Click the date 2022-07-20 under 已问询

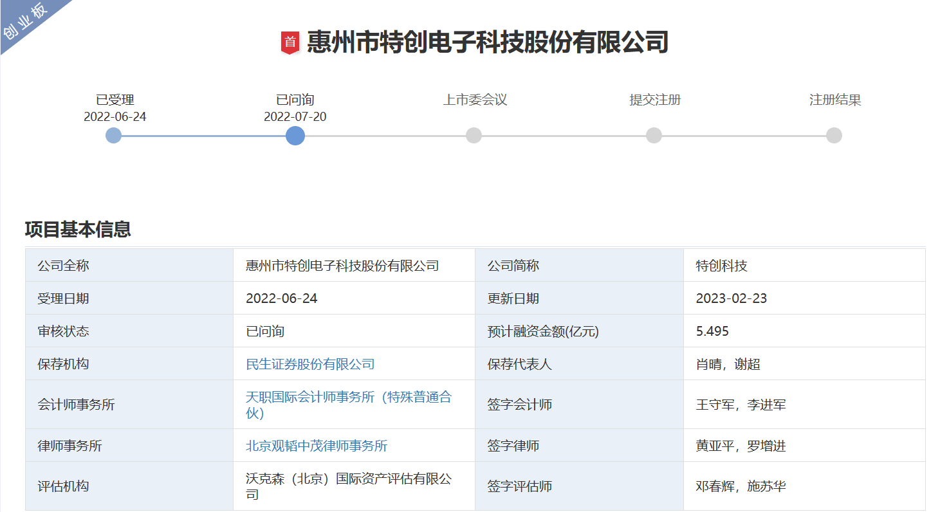295,116
